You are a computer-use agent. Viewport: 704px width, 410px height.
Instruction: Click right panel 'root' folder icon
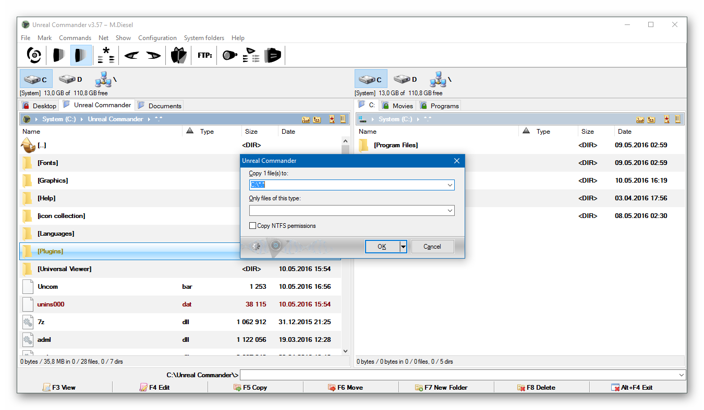[x=640, y=119]
